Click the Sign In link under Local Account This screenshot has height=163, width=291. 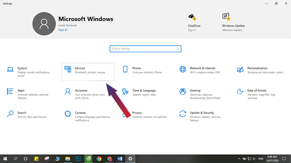click(x=63, y=30)
